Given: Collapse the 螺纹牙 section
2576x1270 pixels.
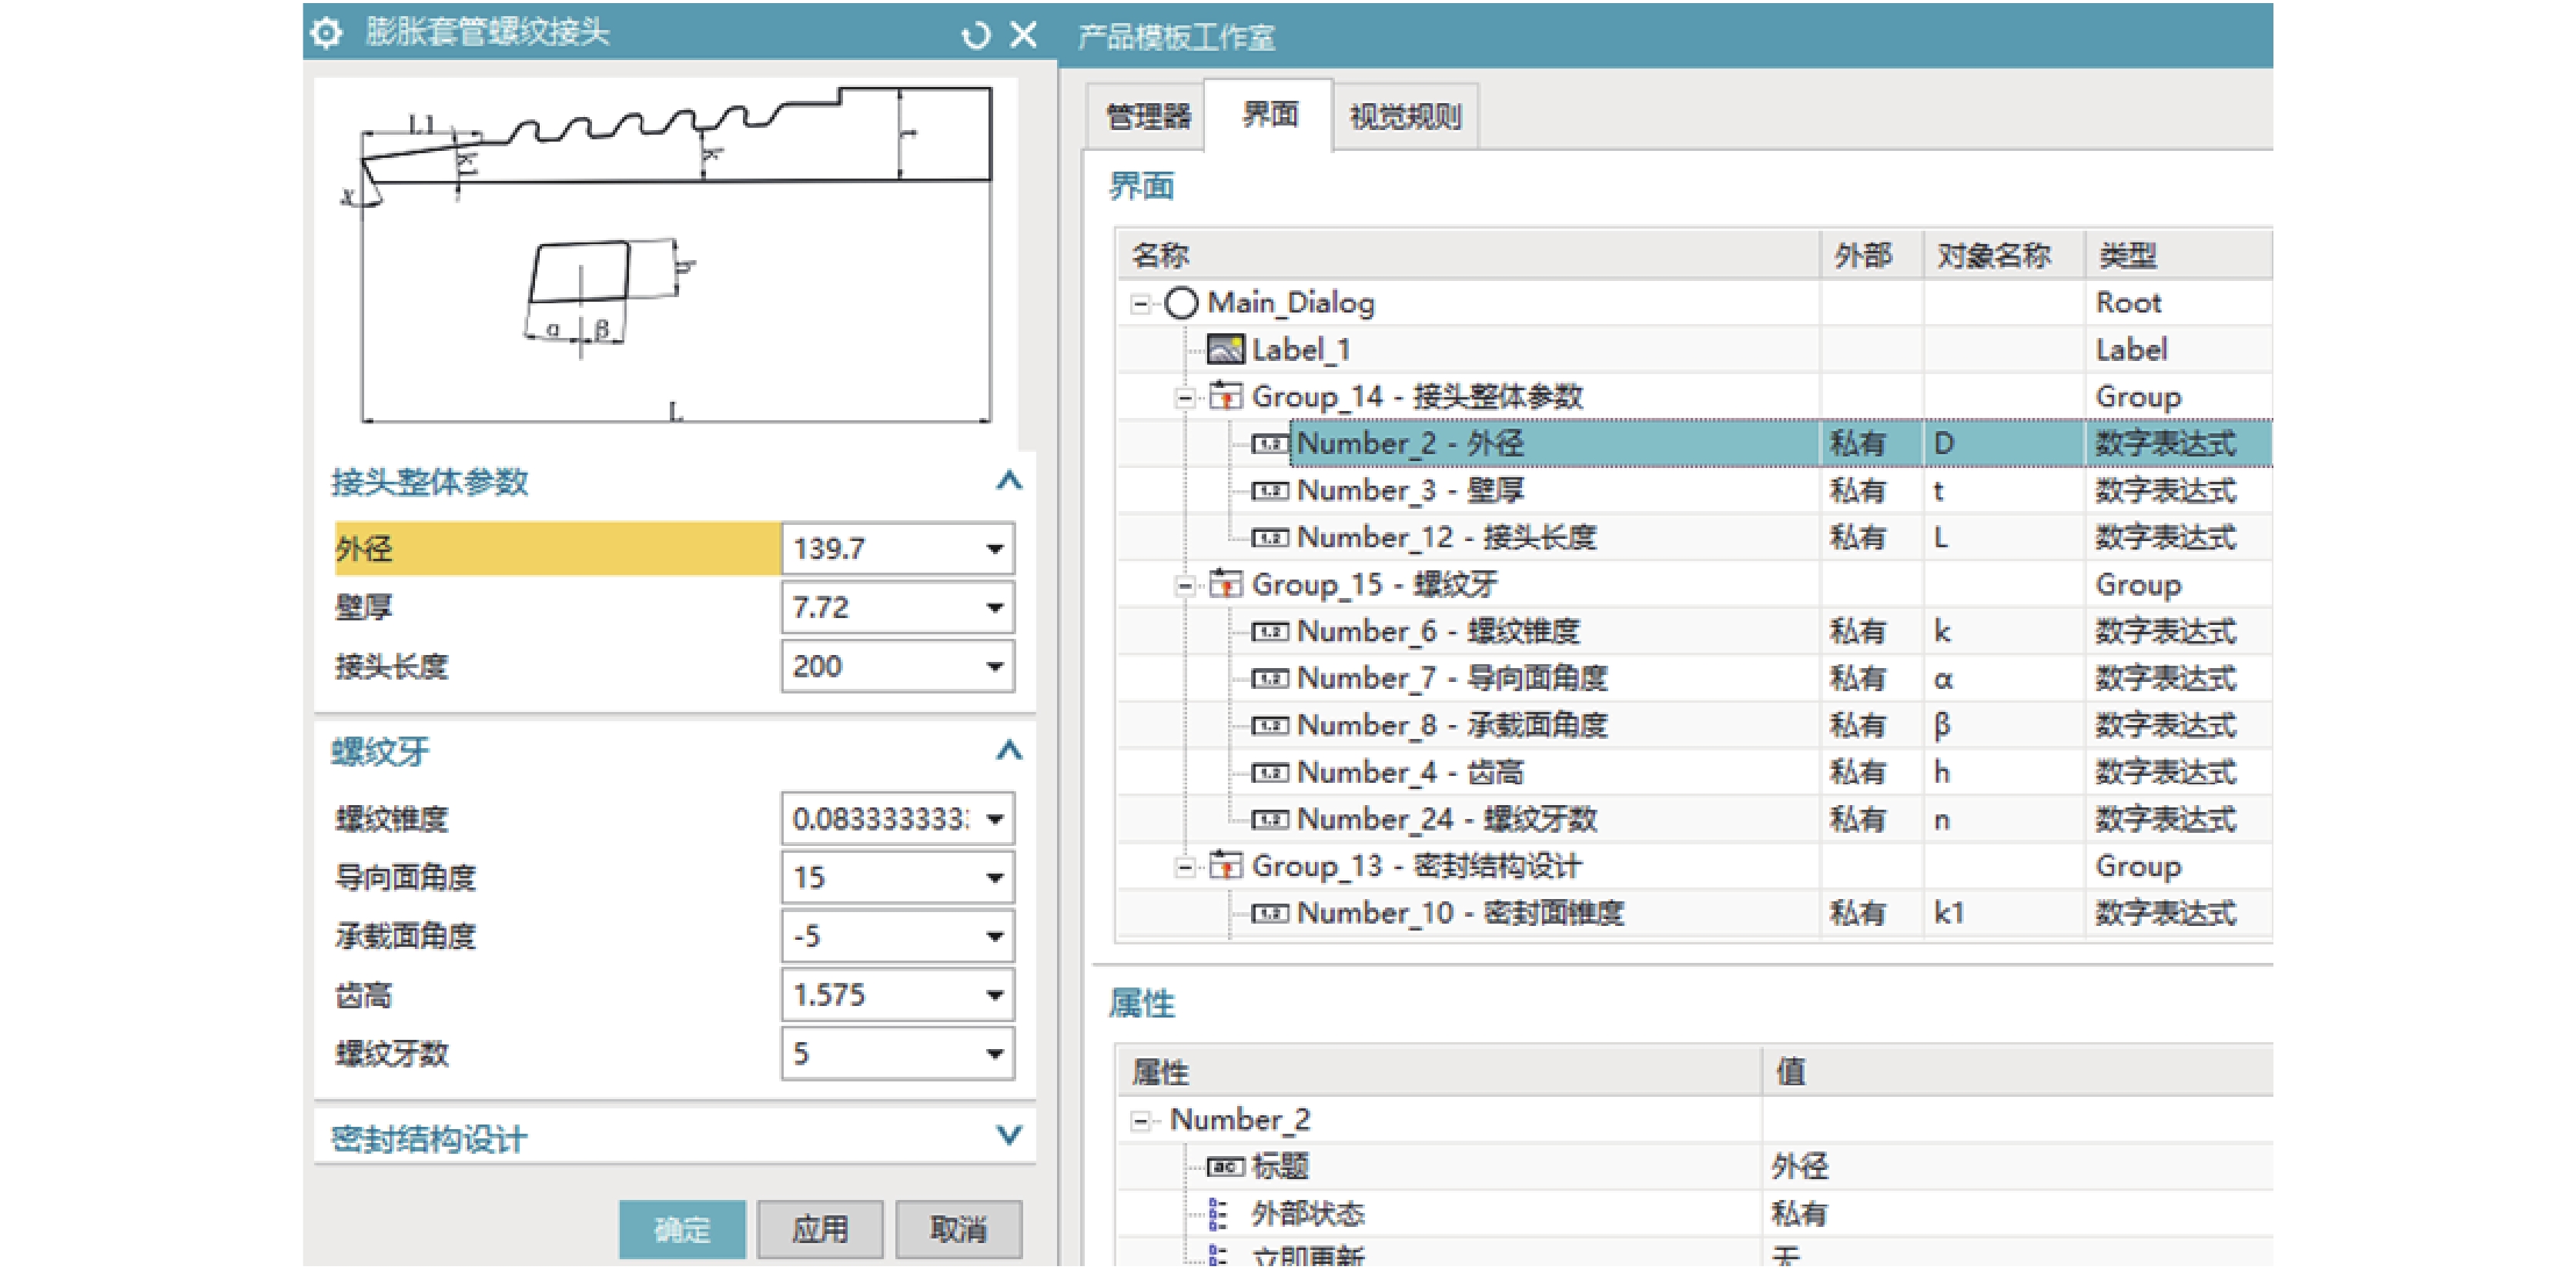Looking at the screenshot, I should point(1009,750).
